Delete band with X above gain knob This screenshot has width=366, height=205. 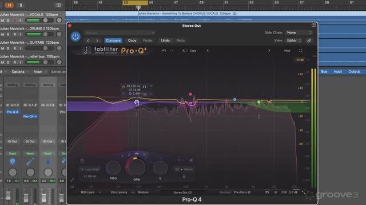coord(122,155)
